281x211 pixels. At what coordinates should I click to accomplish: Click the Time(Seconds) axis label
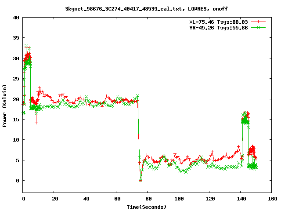click(x=146, y=207)
